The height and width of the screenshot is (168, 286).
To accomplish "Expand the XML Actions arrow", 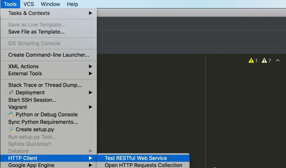I will click(x=90, y=67).
